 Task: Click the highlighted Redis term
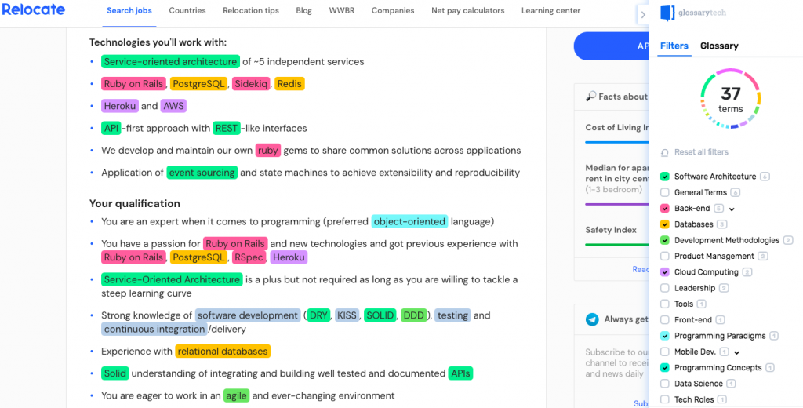tap(289, 83)
